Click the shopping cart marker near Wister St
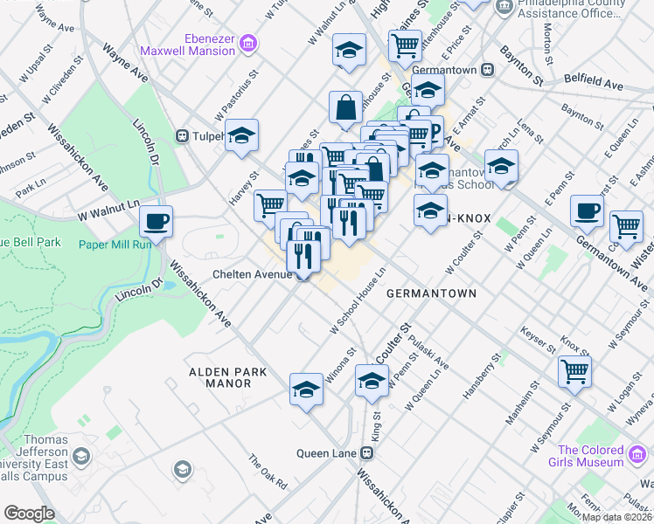The image size is (654, 524). click(x=626, y=228)
